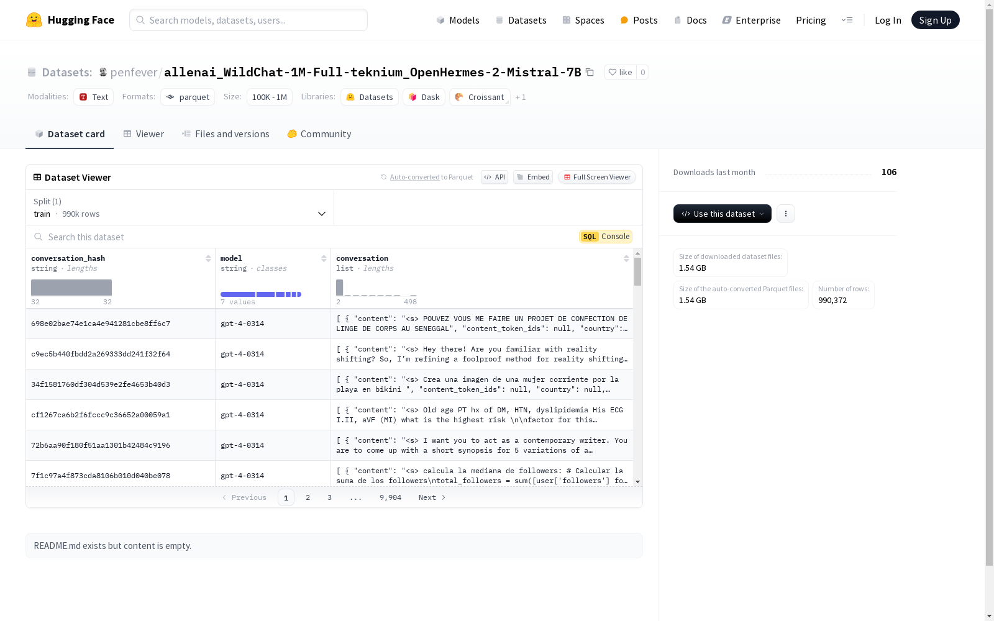Screen dimensions: 994x621
Task: Open Full Screen Viewer
Action: 597,177
